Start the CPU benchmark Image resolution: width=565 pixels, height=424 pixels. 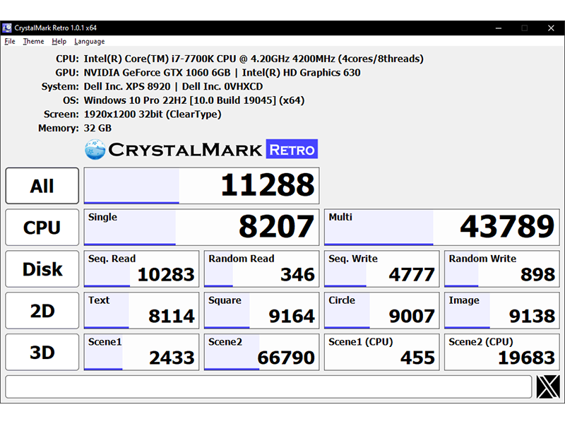tap(42, 228)
